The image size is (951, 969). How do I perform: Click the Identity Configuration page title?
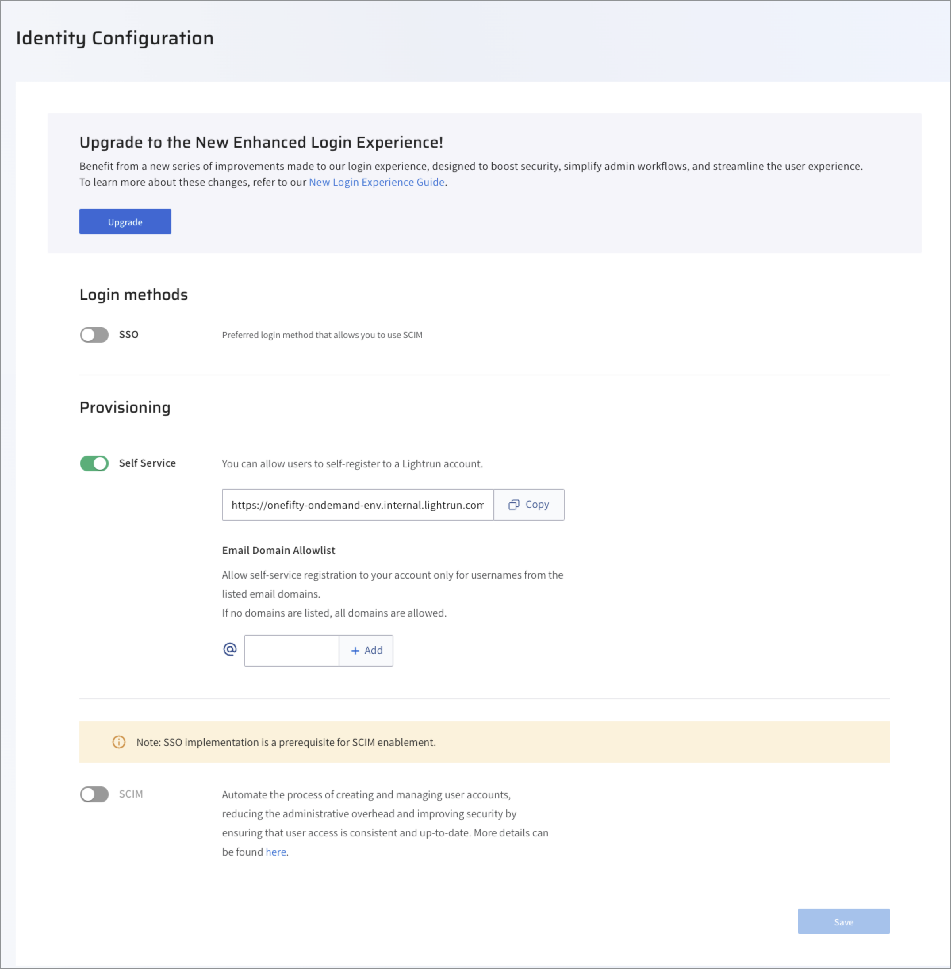click(x=115, y=38)
